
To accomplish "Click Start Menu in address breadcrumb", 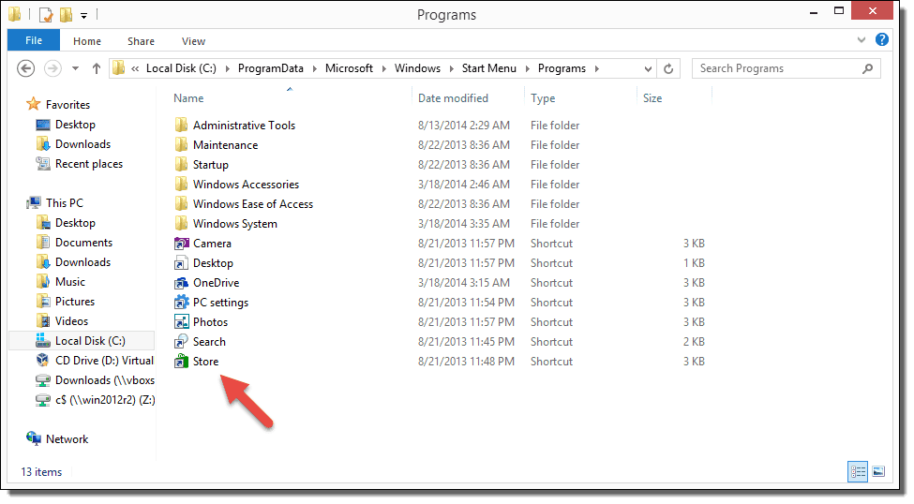I will [x=489, y=68].
